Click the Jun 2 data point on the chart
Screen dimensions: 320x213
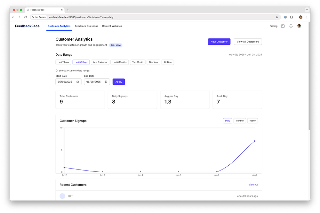(x=64, y=168)
